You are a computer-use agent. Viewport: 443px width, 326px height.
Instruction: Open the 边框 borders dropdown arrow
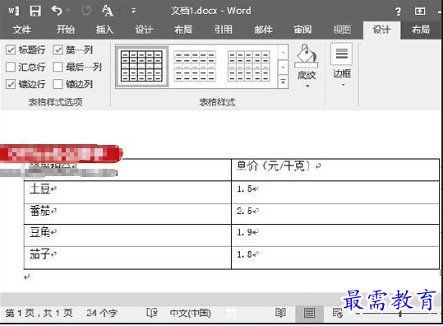point(343,85)
